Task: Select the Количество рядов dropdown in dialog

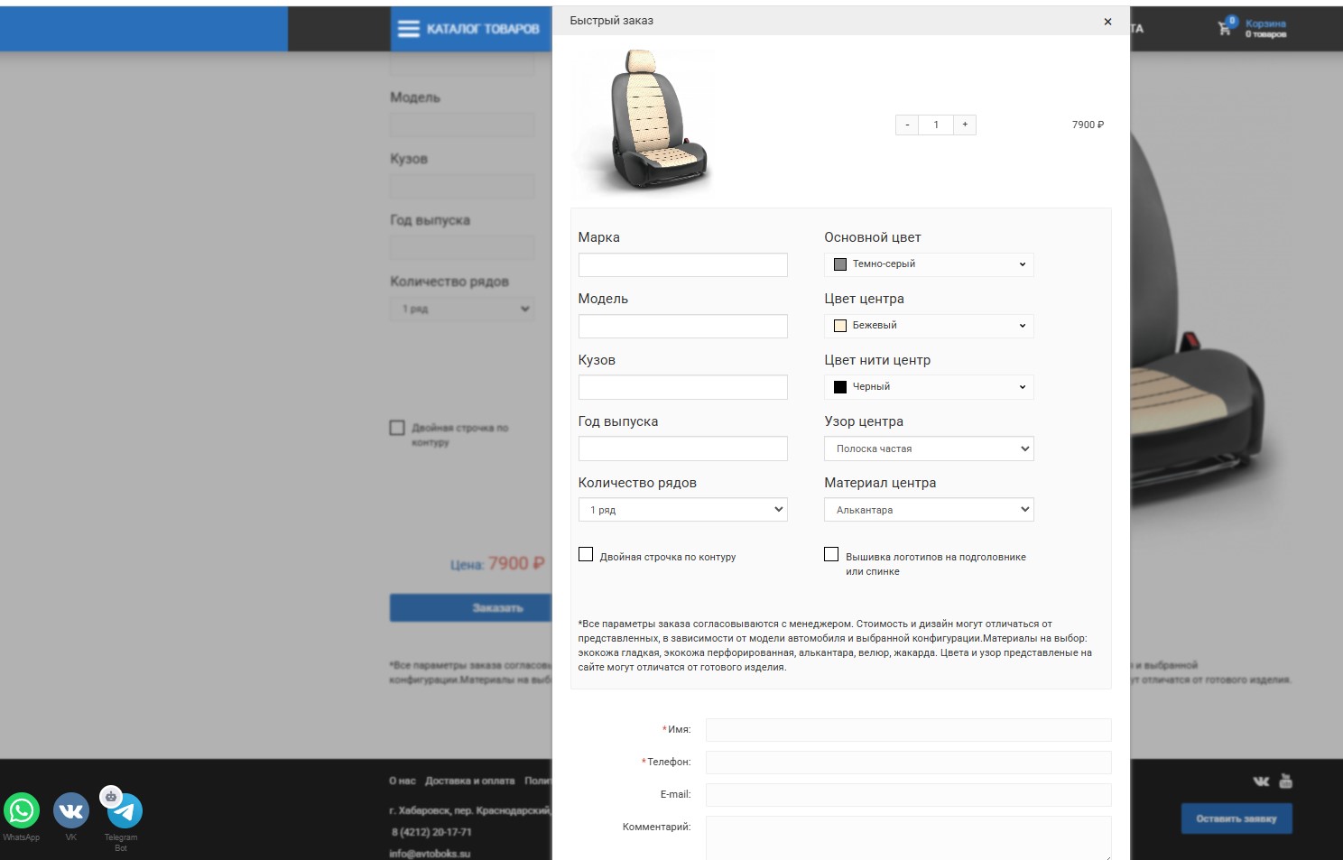Action: point(682,510)
